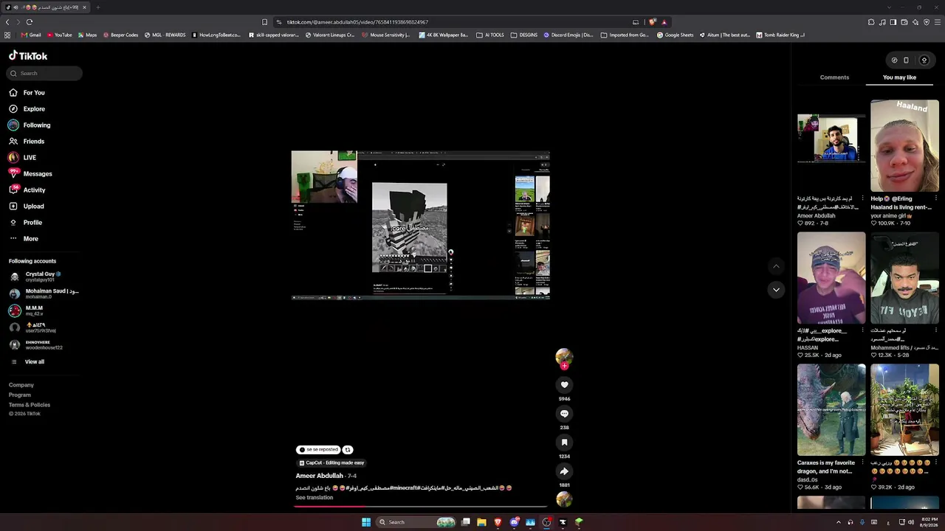Go to previous video with the up arrow
Viewport: 945px width, 531px height.
[x=776, y=266]
